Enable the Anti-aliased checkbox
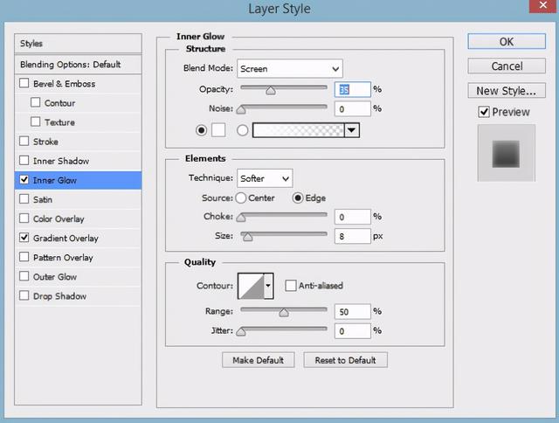 [x=291, y=285]
